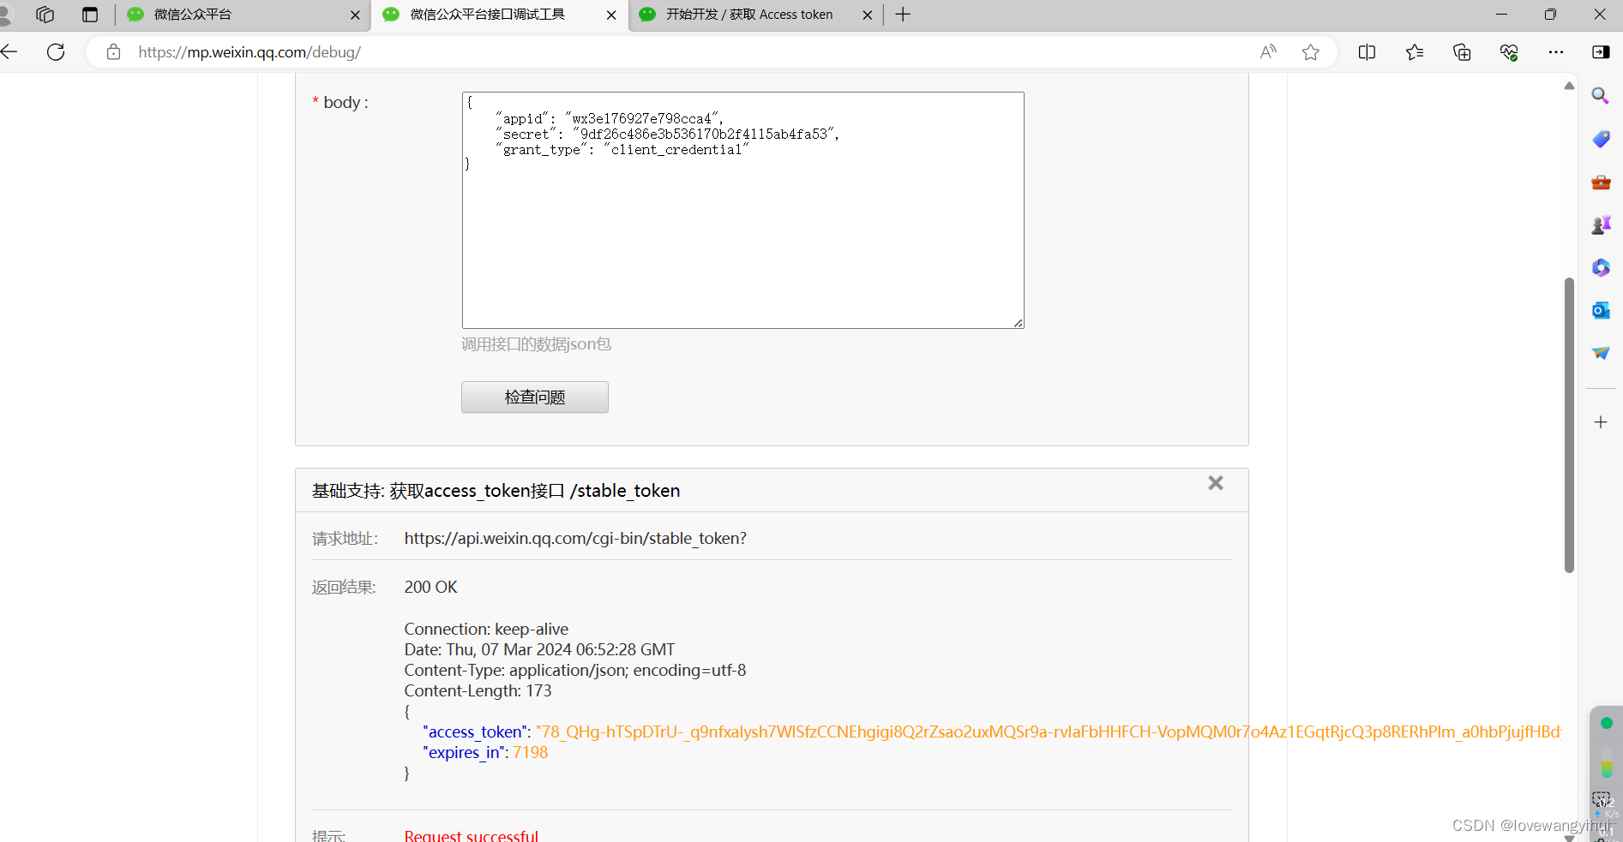
Task: Click the Request successful message
Action: pyautogui.click(x=472, y=836)
